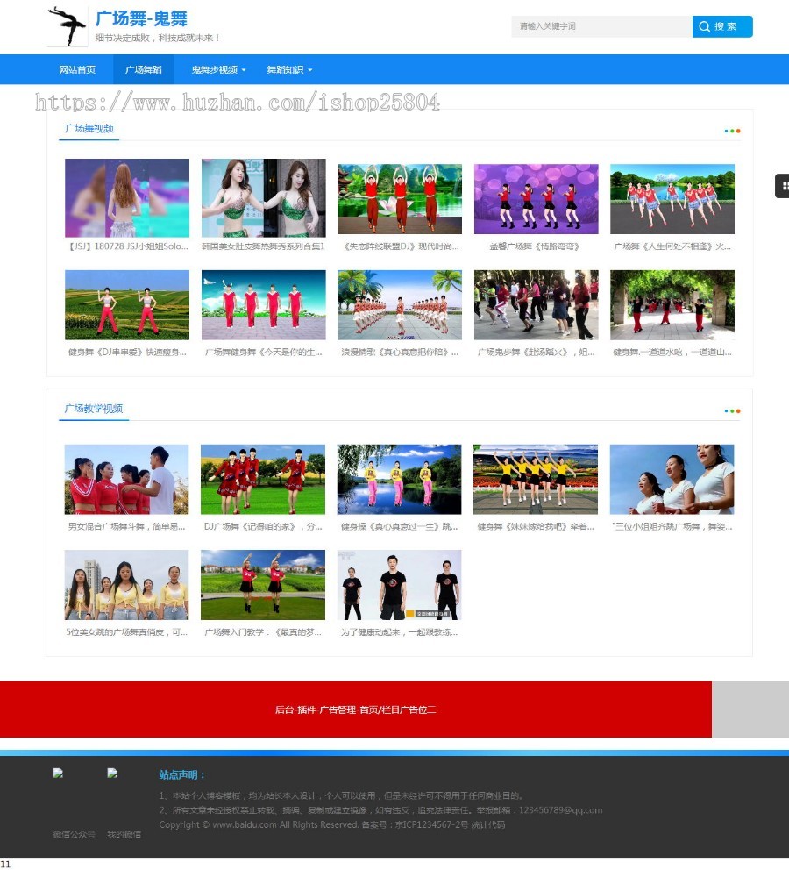The height and width of the screenshot is (870, 789).
Task: Click three-dot more icon beside 广场舞视频
Action: click(732, 131)
